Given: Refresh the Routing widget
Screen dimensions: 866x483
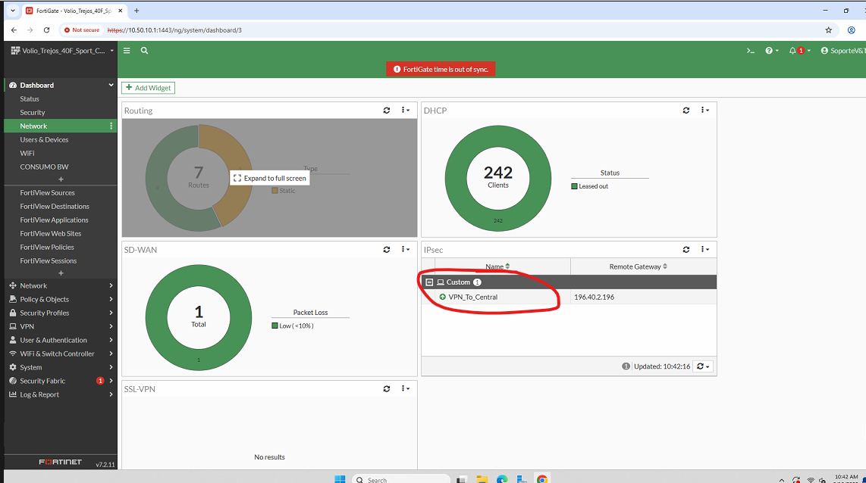Looking at the screenshot, I should coord(387,111).
